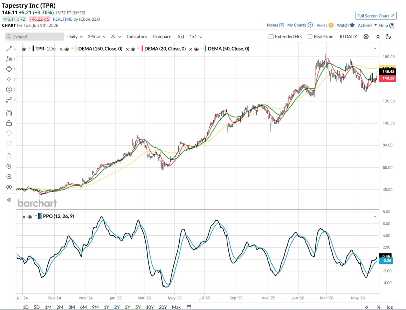Add to My Charts plus icon
406x310 pixels.
pyautogui.click(x=310, y=25)
